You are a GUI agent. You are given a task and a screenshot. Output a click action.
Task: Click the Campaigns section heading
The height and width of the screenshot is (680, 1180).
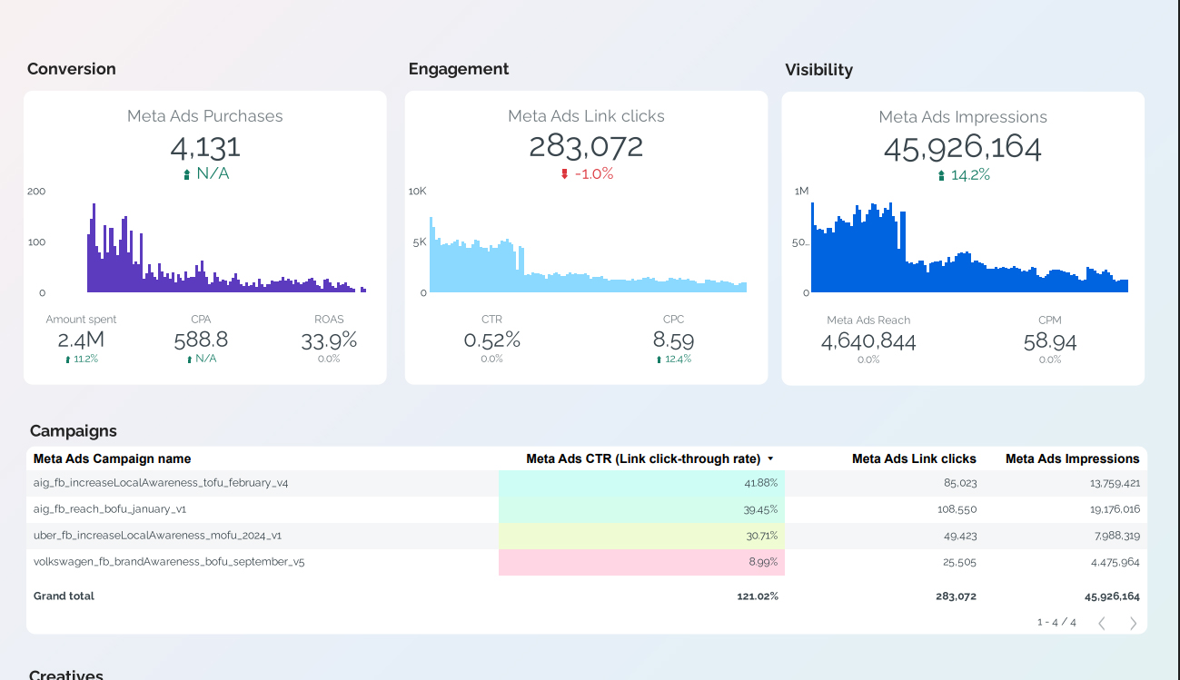click(74, 431)
